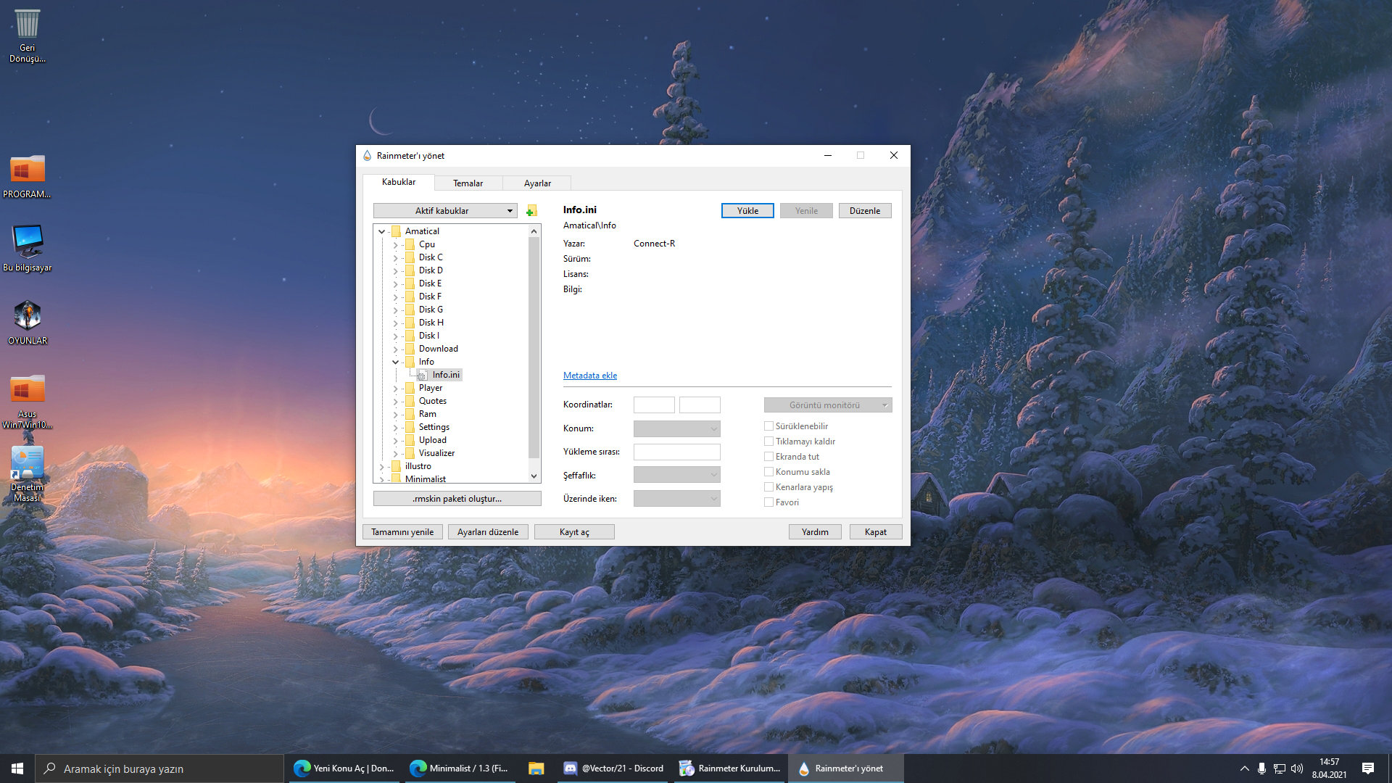This screenshot has height=783, width=1392.
Task: Expand the Player tree node
Action: 396,389
